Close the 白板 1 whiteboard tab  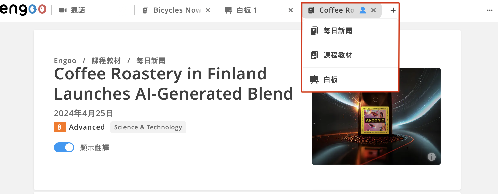[x=291, y=10]
